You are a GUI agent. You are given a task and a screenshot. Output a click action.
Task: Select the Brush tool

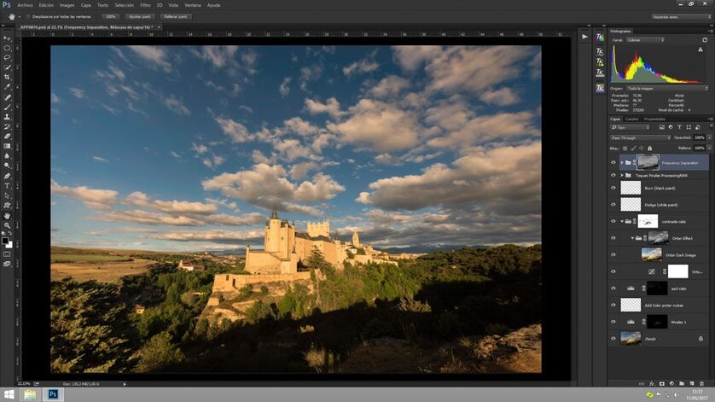[x=7, y=108]
